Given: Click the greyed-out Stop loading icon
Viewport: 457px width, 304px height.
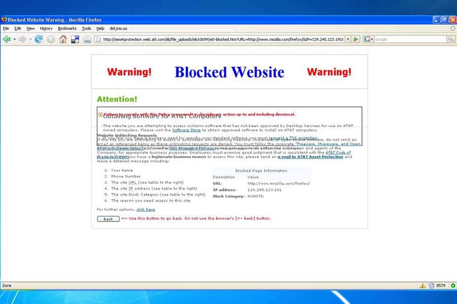Looking at the screenshot, I should pos(51,40).
